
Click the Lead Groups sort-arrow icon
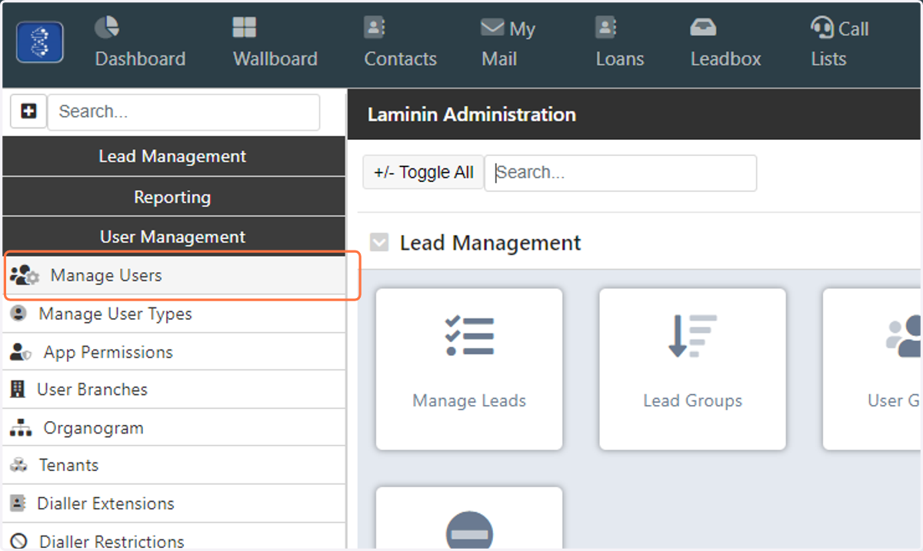[x=692, y=336]
